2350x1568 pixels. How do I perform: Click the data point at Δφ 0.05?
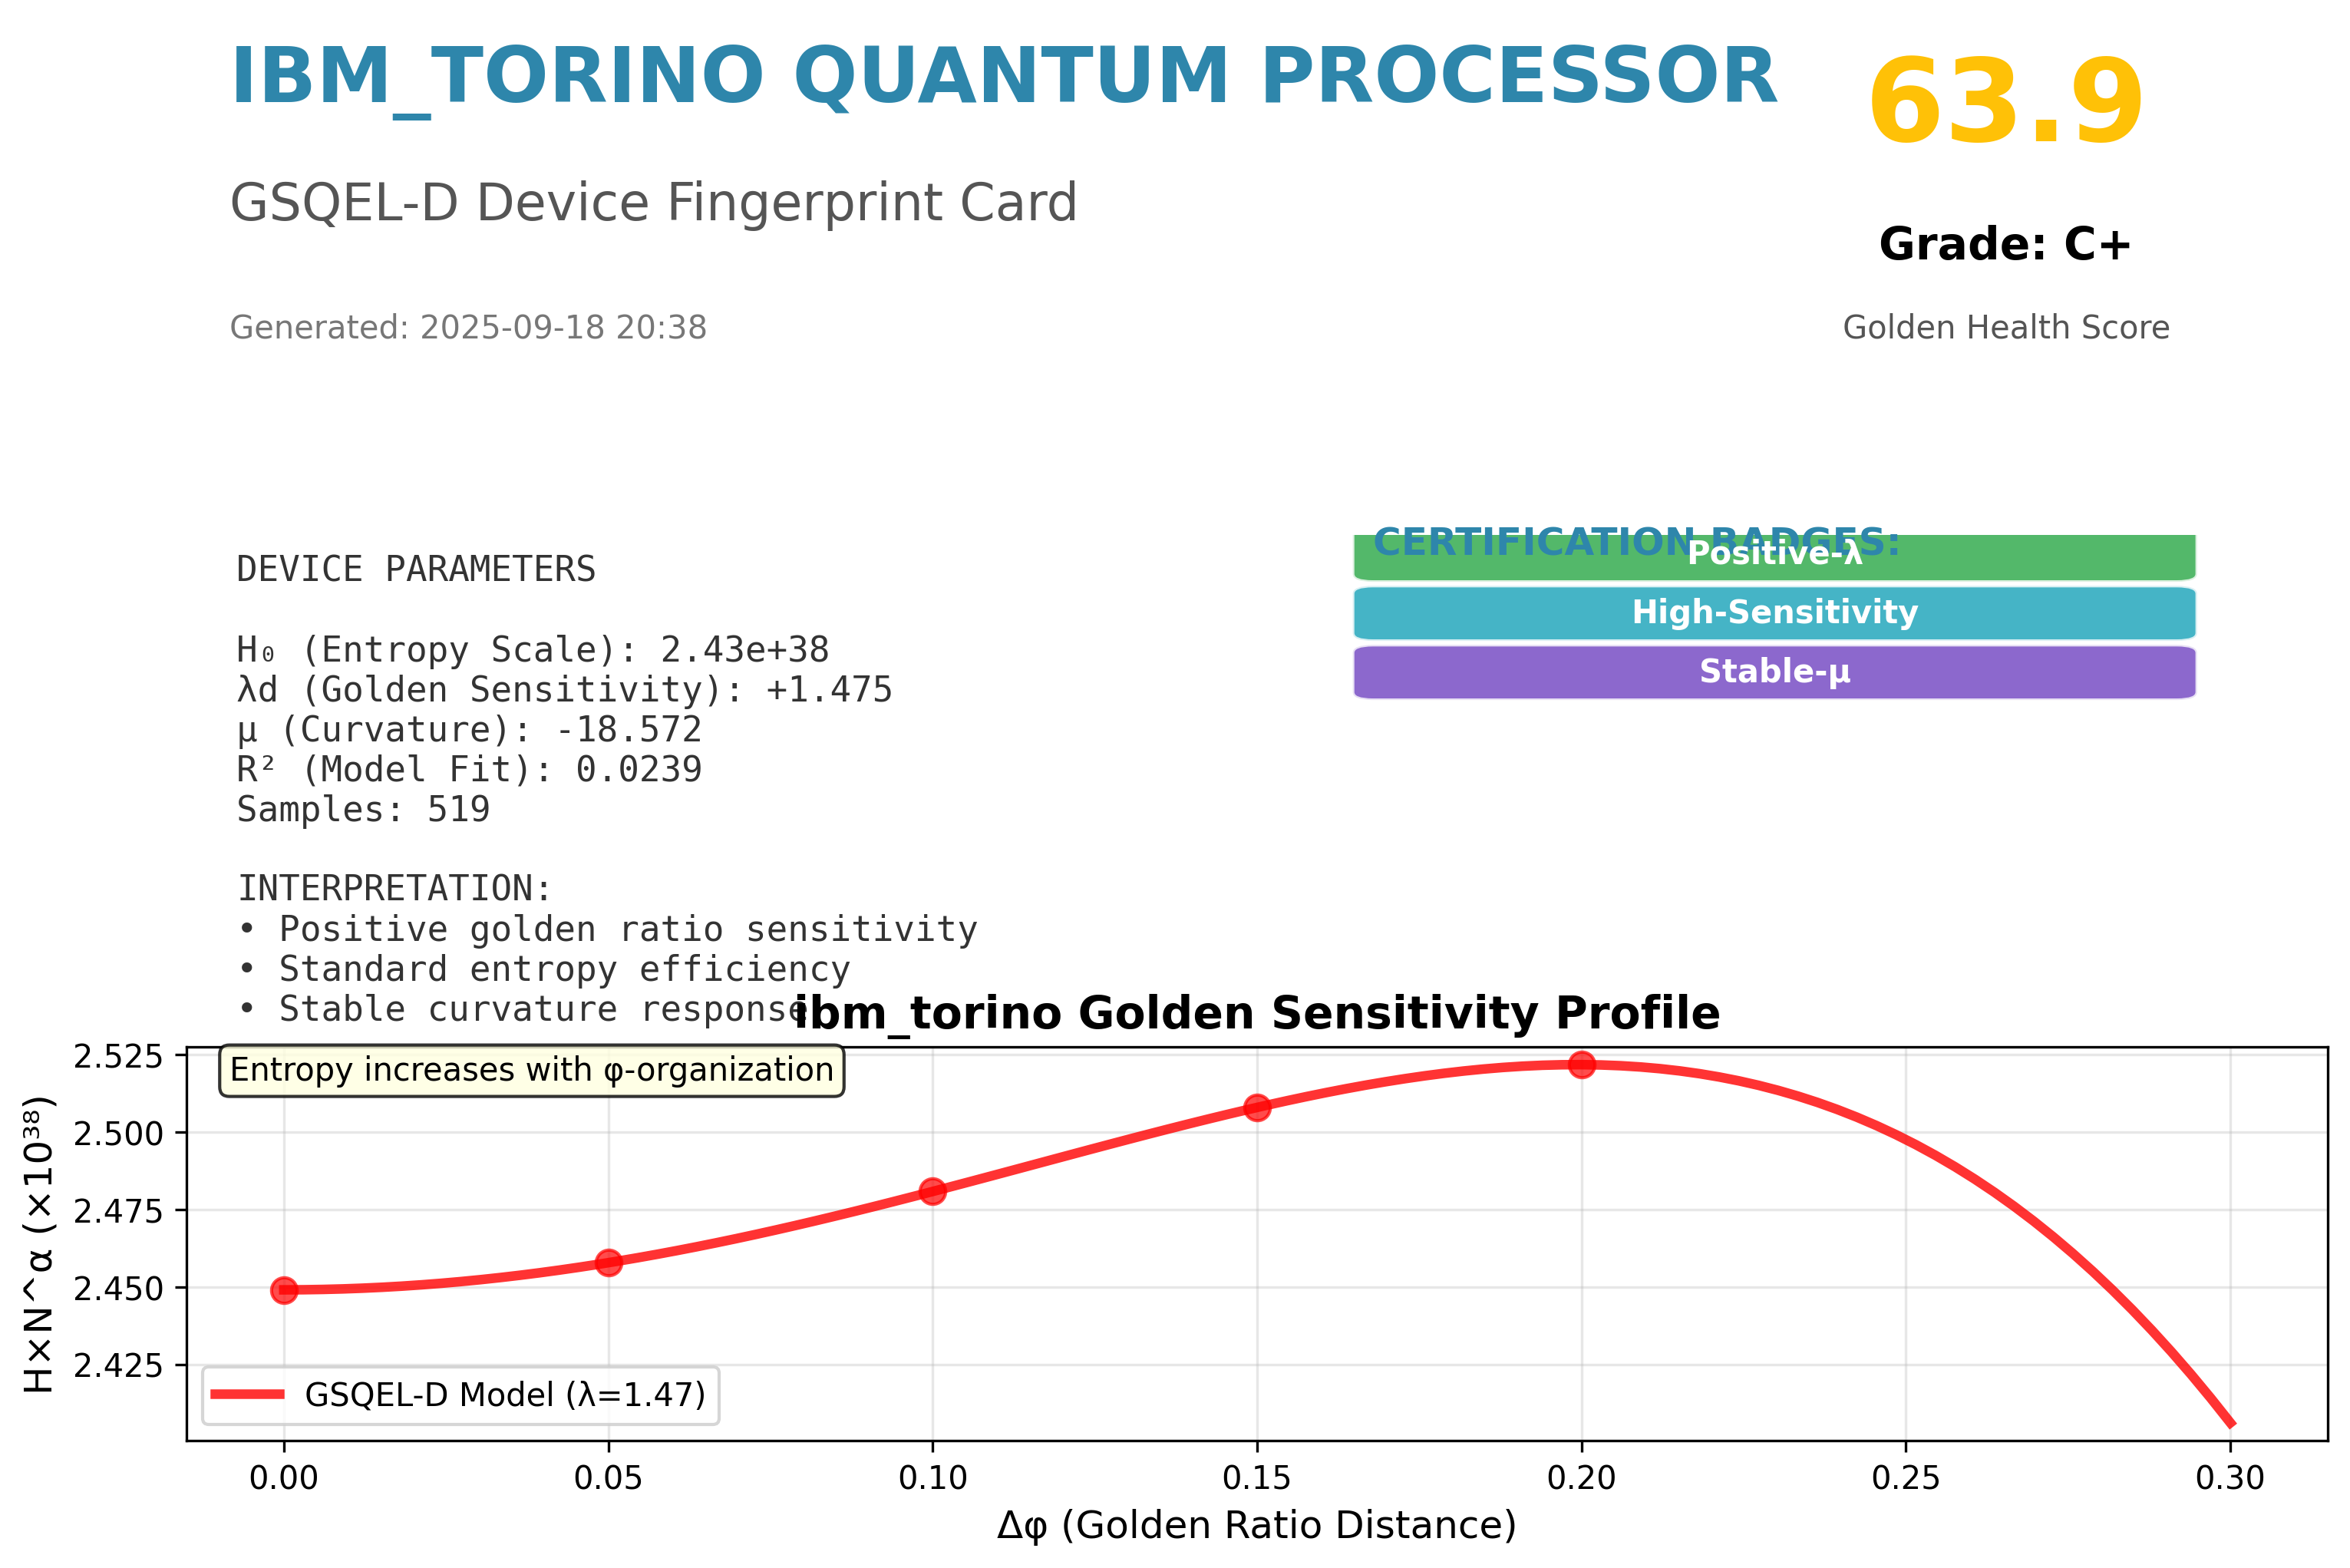[x=608, y=1262]
